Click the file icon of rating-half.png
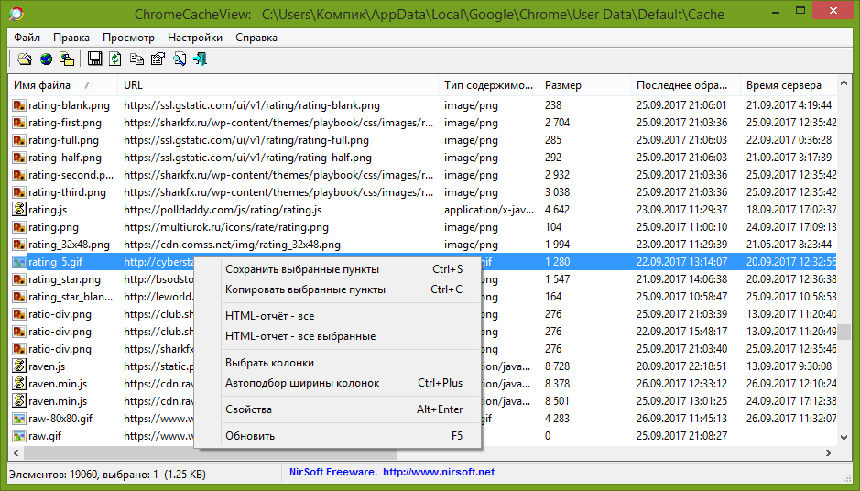Image resolution: width=860 pixels, height=491 pixels. point(19,158)
